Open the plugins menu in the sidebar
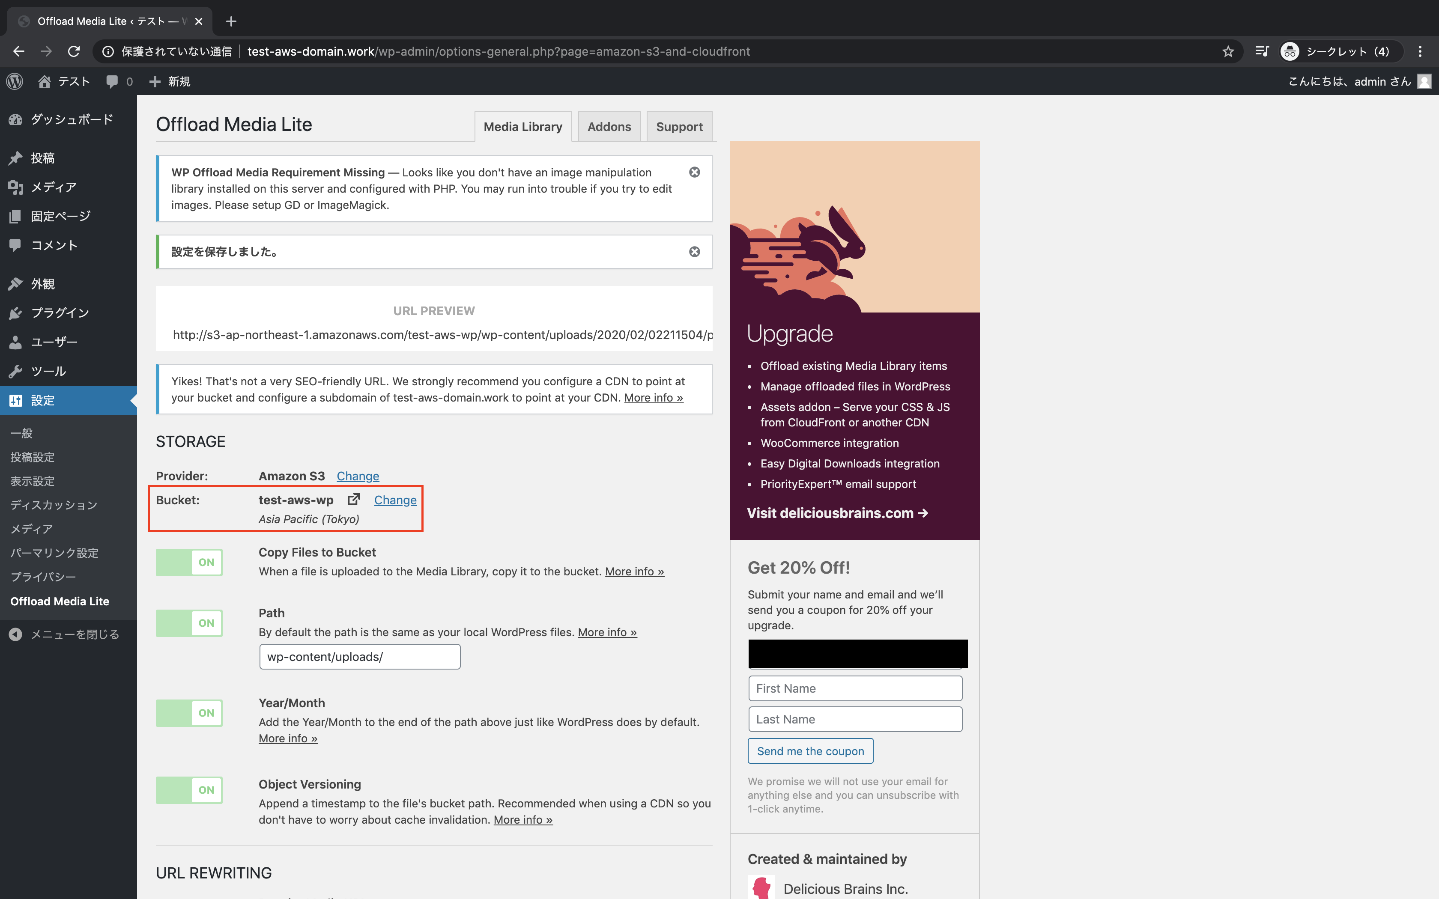 60,313
